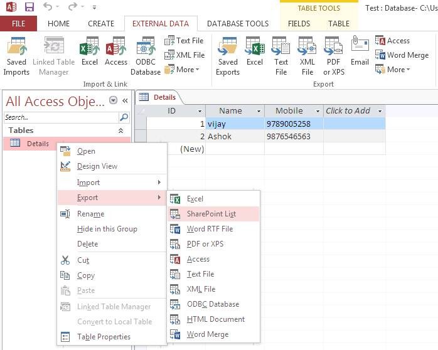Image resolution: width=438 pixels, height=350 pixels.
Task: Click Export in the context menu
Action: pyautogui.click(x=112, y=198)
